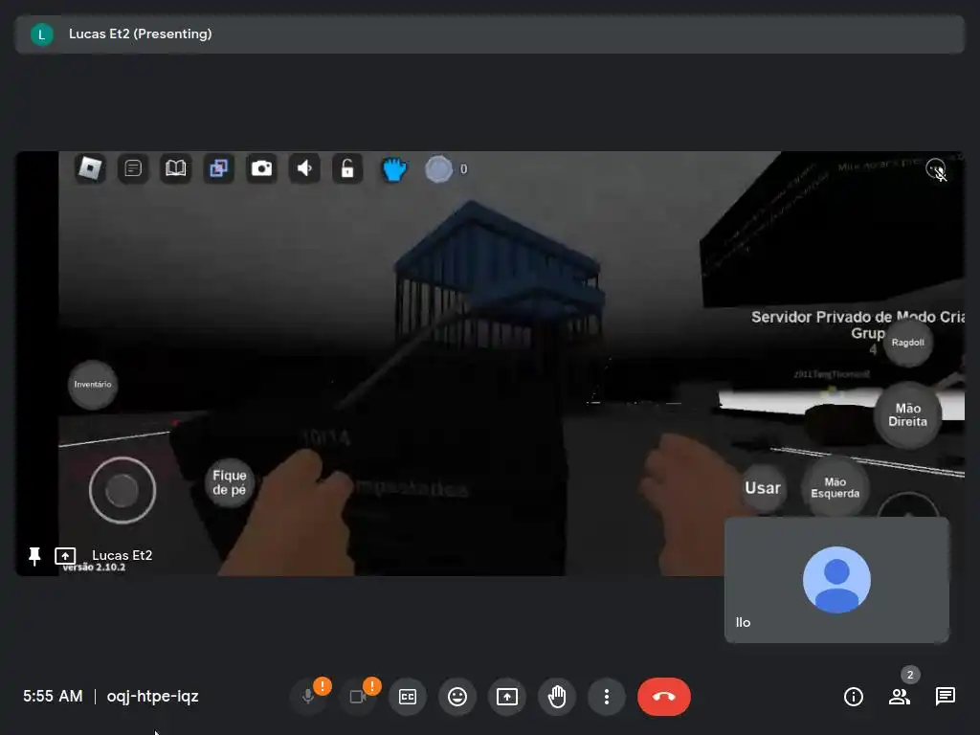Click the meeting code oqj-htpe-iqz
Viewport: 980px width, 735px height.
coord(152,697)
